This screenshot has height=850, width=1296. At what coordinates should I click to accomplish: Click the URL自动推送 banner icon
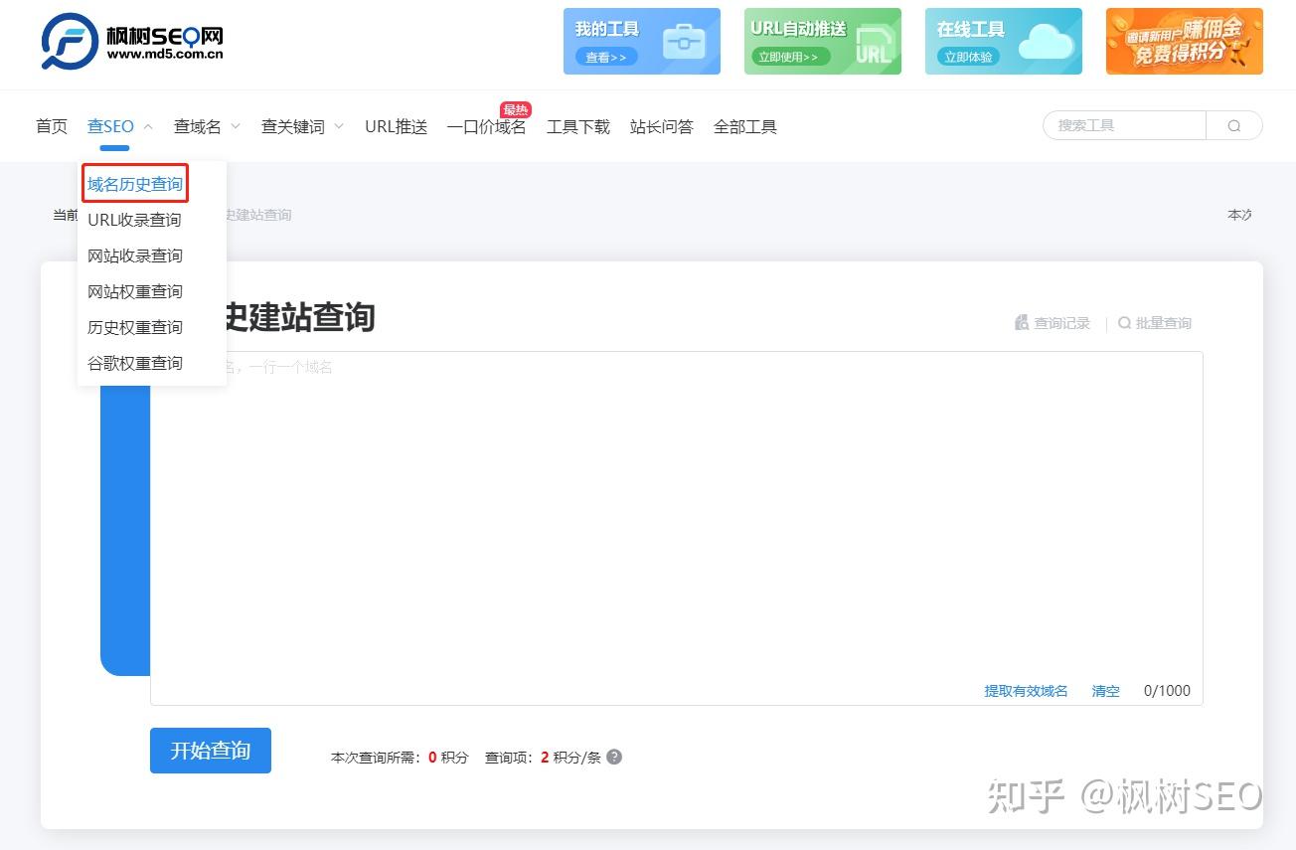click(x=822, y=41)
